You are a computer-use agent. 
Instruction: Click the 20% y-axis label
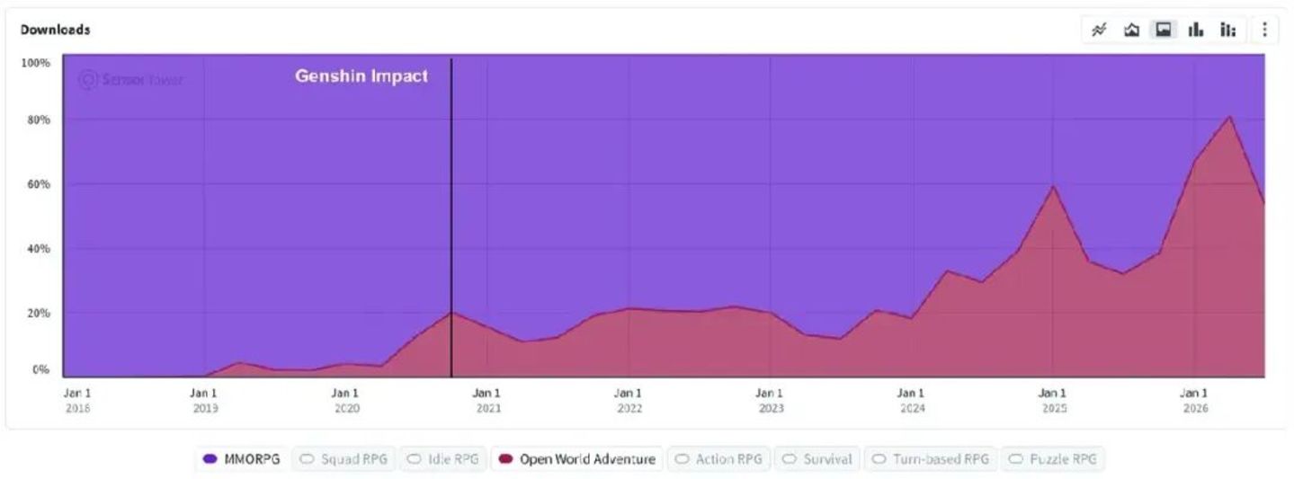37,313
